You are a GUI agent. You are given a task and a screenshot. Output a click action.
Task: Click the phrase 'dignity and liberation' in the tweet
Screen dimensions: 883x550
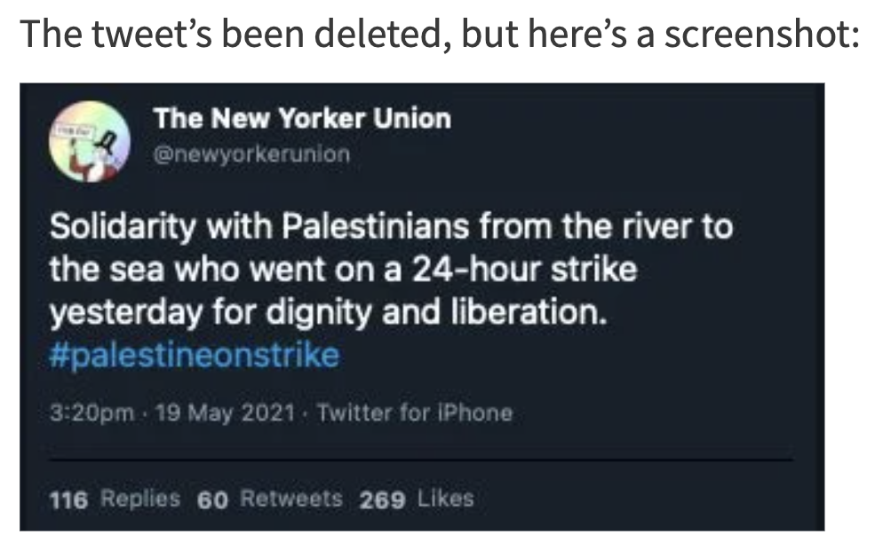coord(436,312)
